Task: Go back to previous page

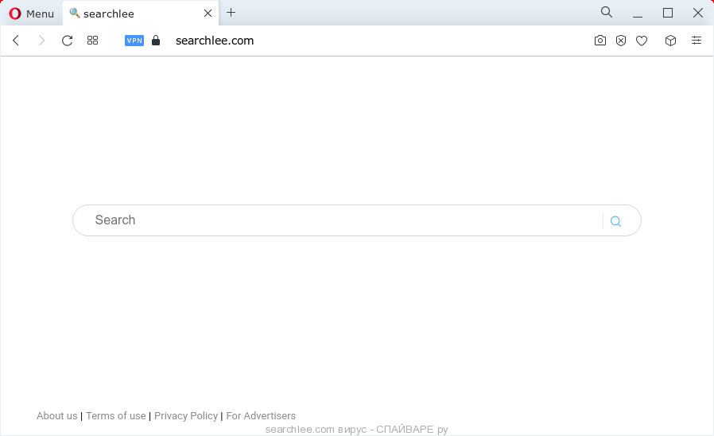Action: [16, 41]
